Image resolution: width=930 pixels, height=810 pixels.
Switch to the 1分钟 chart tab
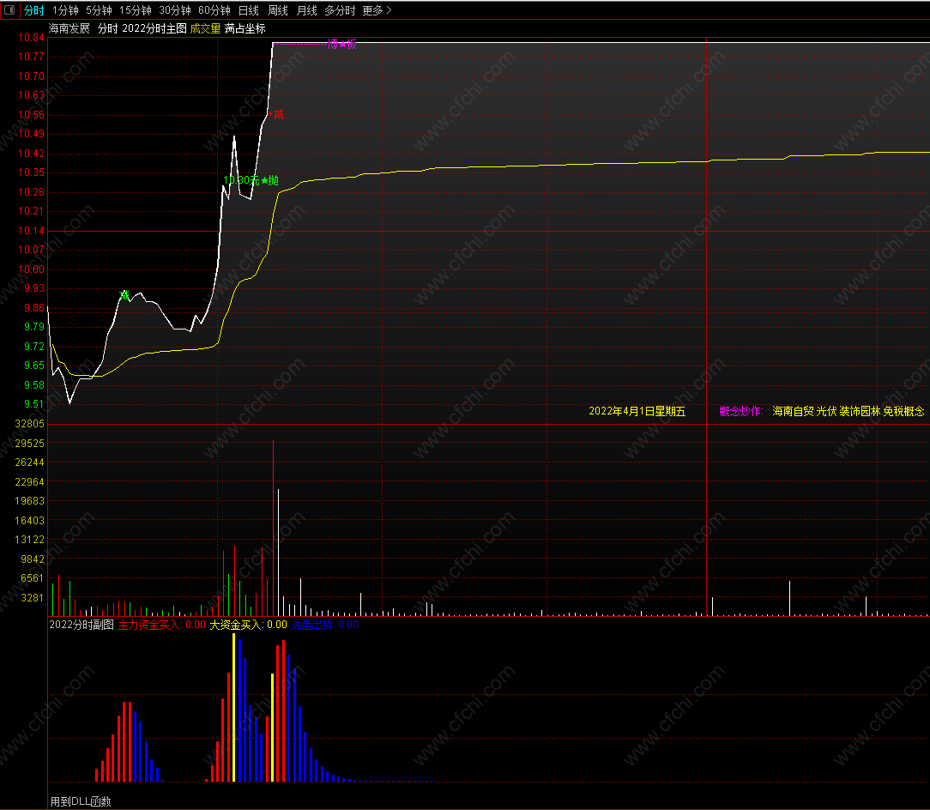65,10
